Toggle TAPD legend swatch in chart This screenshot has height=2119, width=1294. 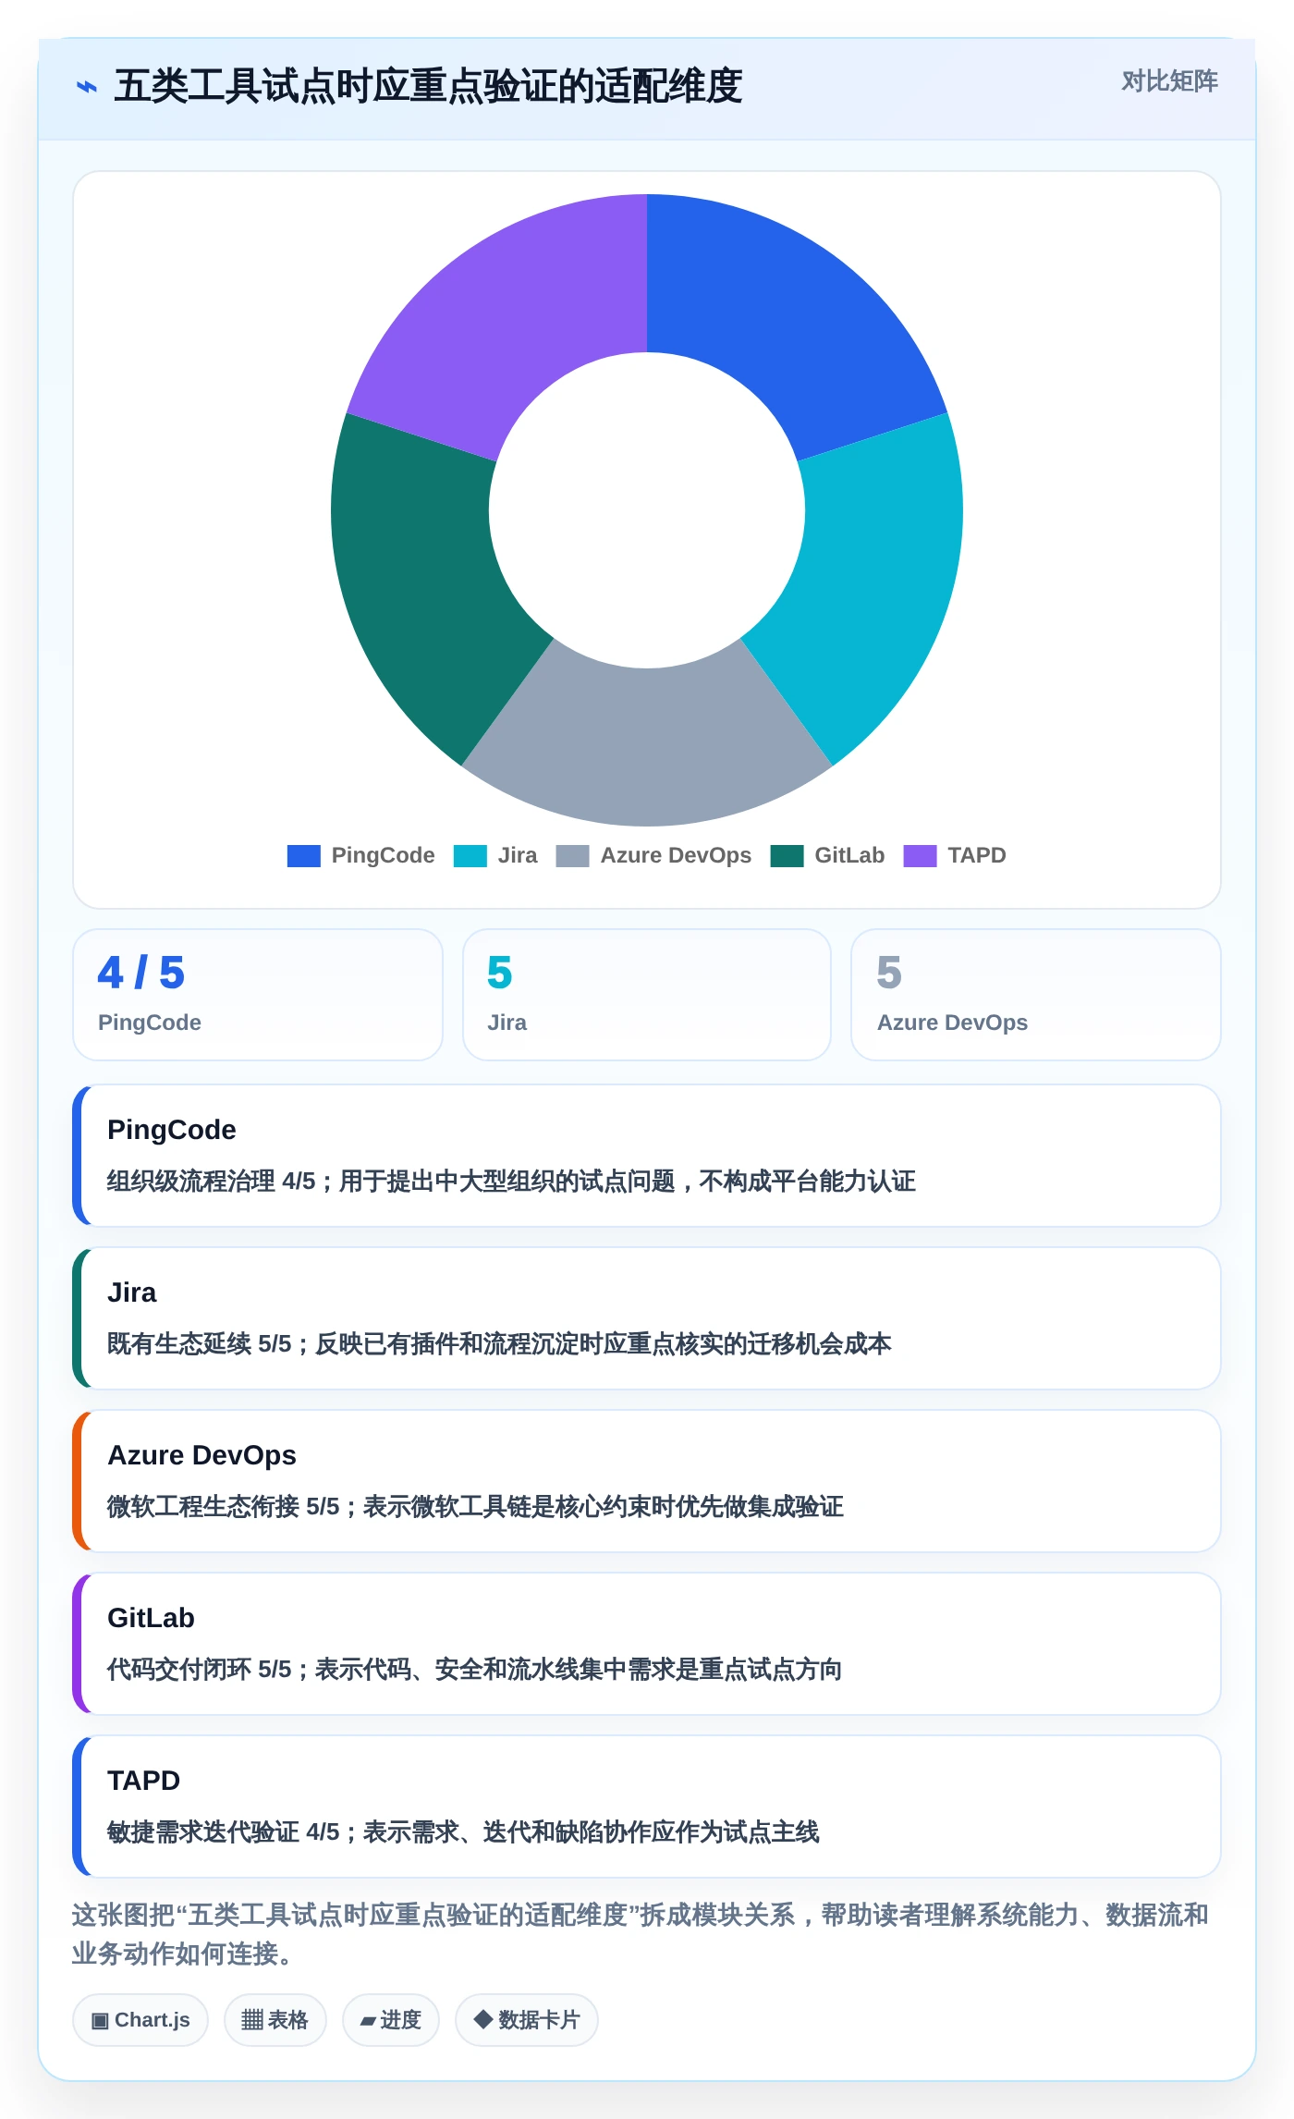click(x=920, y=856)
